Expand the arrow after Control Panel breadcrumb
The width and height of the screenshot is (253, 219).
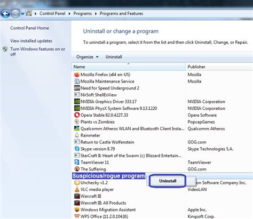tap(69, 14)
